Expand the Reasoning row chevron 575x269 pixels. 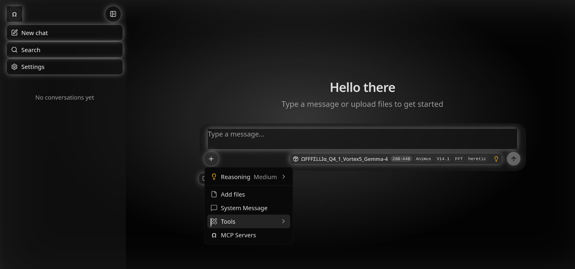284,177
